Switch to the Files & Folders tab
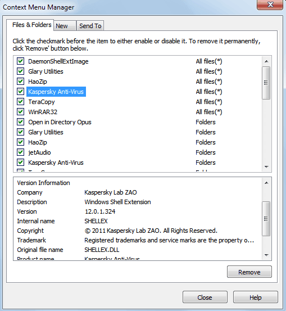 click(x=30, y=25)
